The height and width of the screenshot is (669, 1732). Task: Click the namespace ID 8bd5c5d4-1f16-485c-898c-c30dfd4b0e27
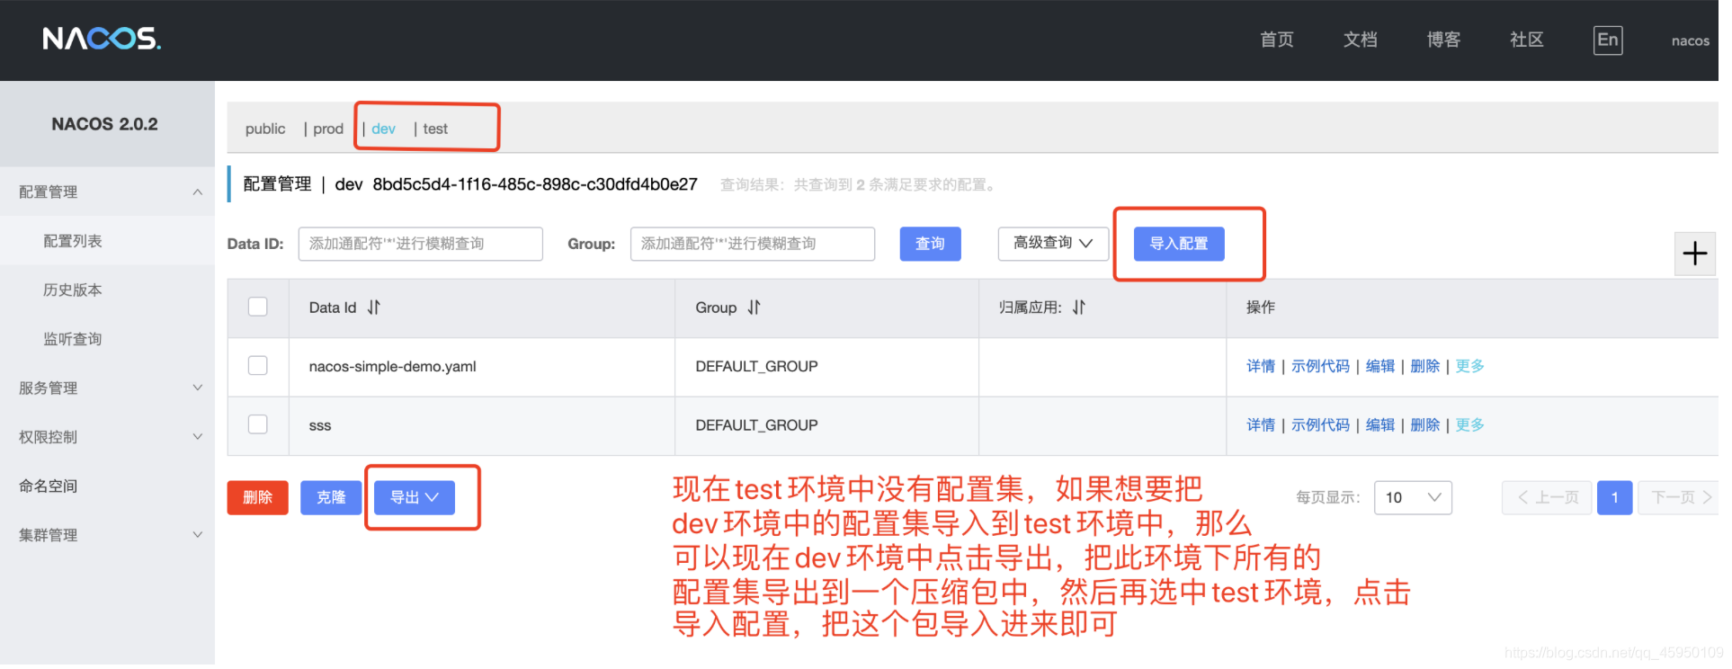tap(535, 184)
